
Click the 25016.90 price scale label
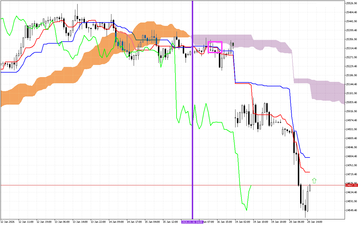click(351, 111)
